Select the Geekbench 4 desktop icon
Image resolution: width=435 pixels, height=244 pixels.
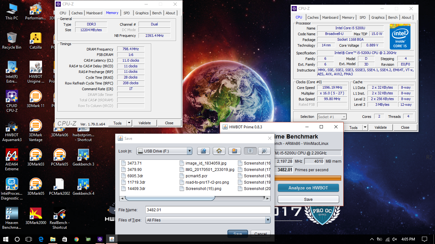pyautogui.click(x=83, y=187)
